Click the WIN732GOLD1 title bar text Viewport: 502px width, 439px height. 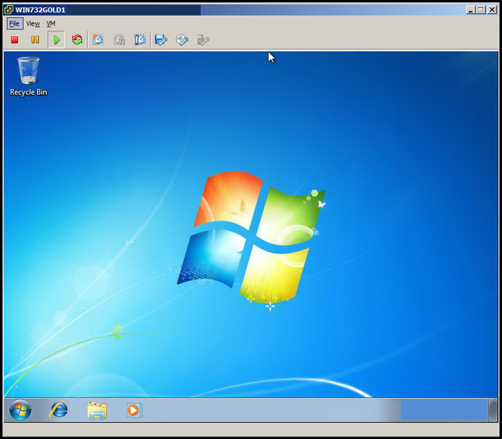40,10
